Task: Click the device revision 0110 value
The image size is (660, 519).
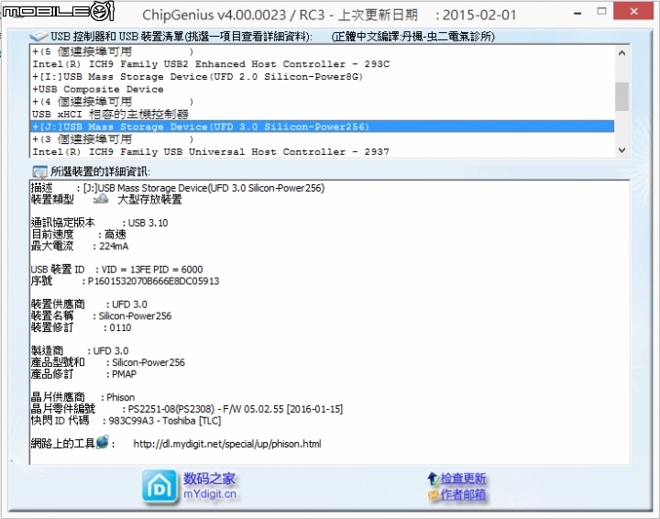Action: point(120,327)
